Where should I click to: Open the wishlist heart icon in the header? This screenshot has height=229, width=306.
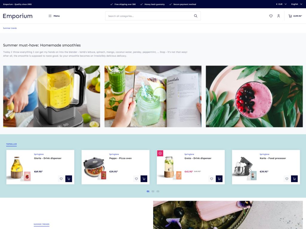[271, 16]
